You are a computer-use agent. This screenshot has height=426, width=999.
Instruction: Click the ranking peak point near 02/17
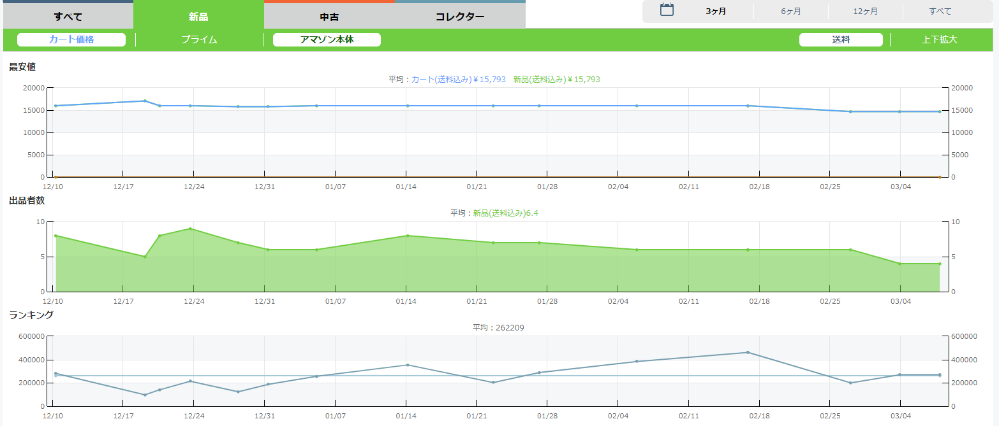(748, 352)
